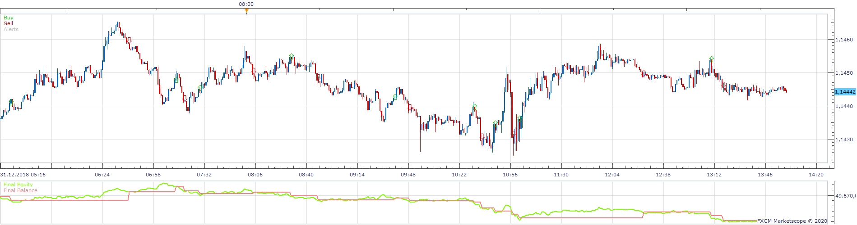Click the green Buy legend label

[x=9, y=18]
